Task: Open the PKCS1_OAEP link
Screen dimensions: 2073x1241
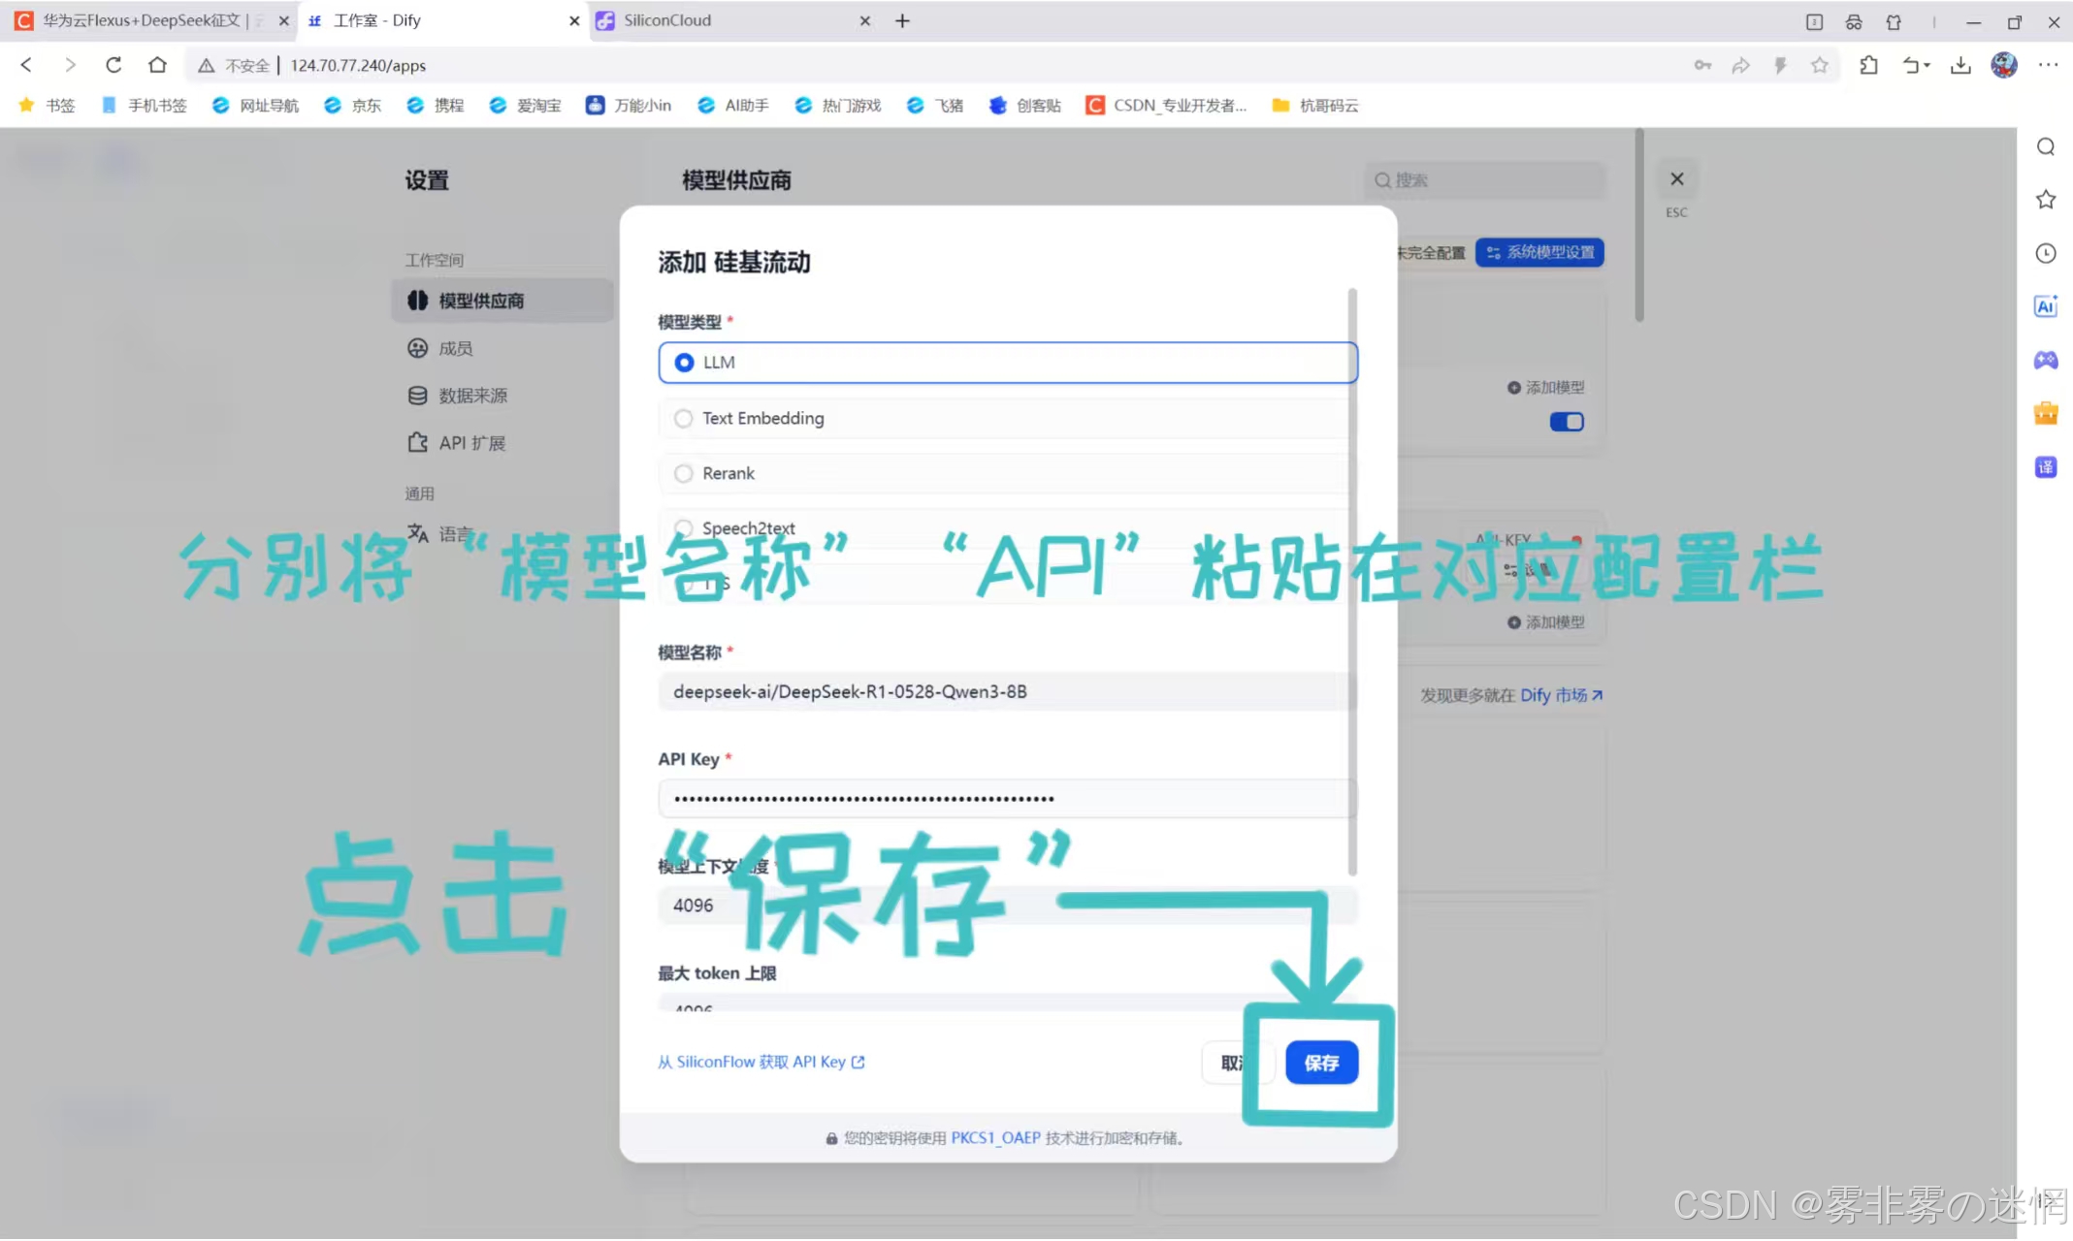Action: (x=995, y=1137)
